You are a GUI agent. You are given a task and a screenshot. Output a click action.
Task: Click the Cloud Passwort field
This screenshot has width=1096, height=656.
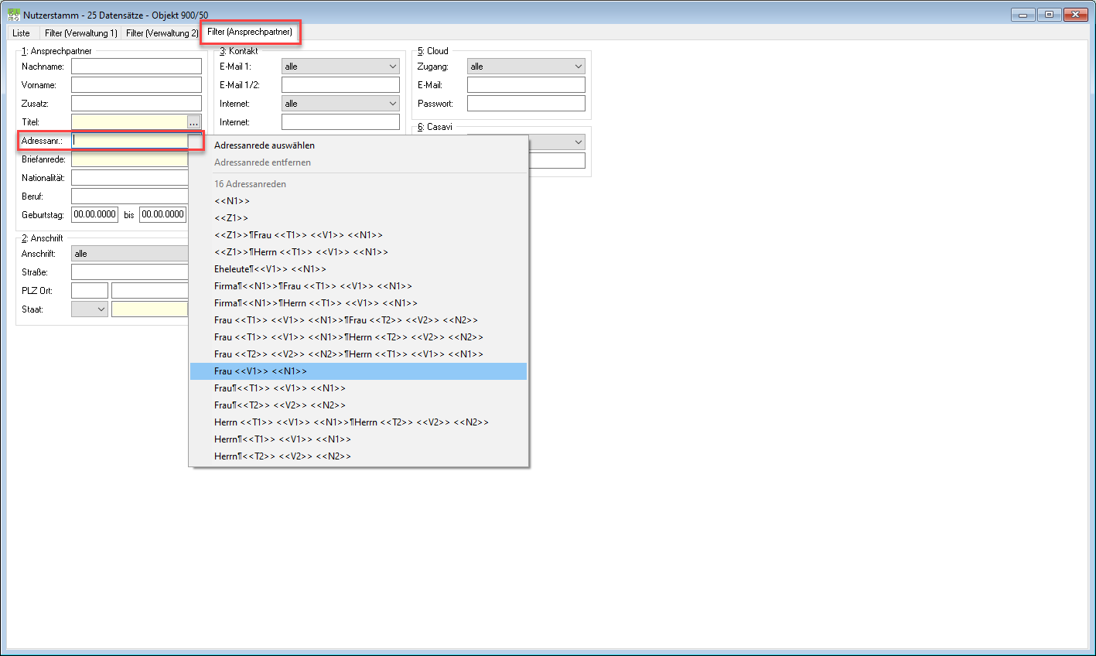click(x=526, y=104)
